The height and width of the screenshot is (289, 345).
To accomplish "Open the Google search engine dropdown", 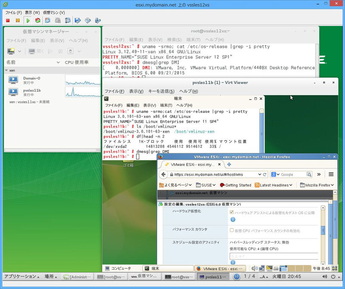I will click(x=275, y=174).
